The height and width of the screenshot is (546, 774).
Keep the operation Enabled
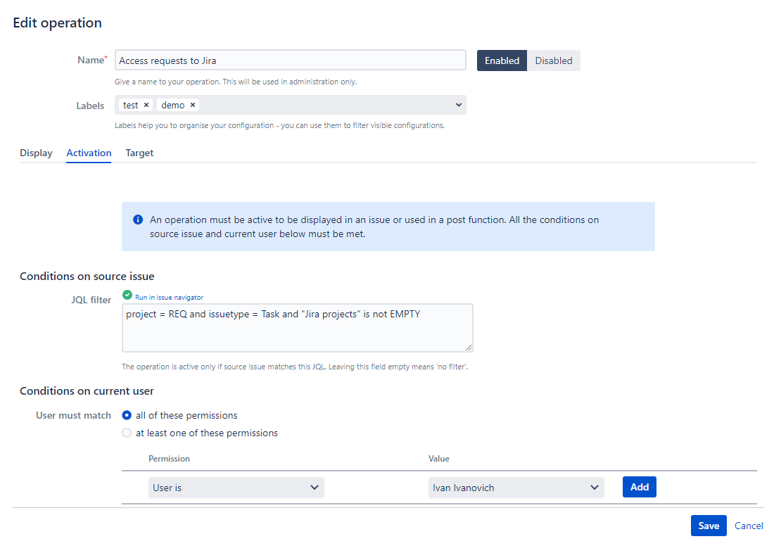502,61
